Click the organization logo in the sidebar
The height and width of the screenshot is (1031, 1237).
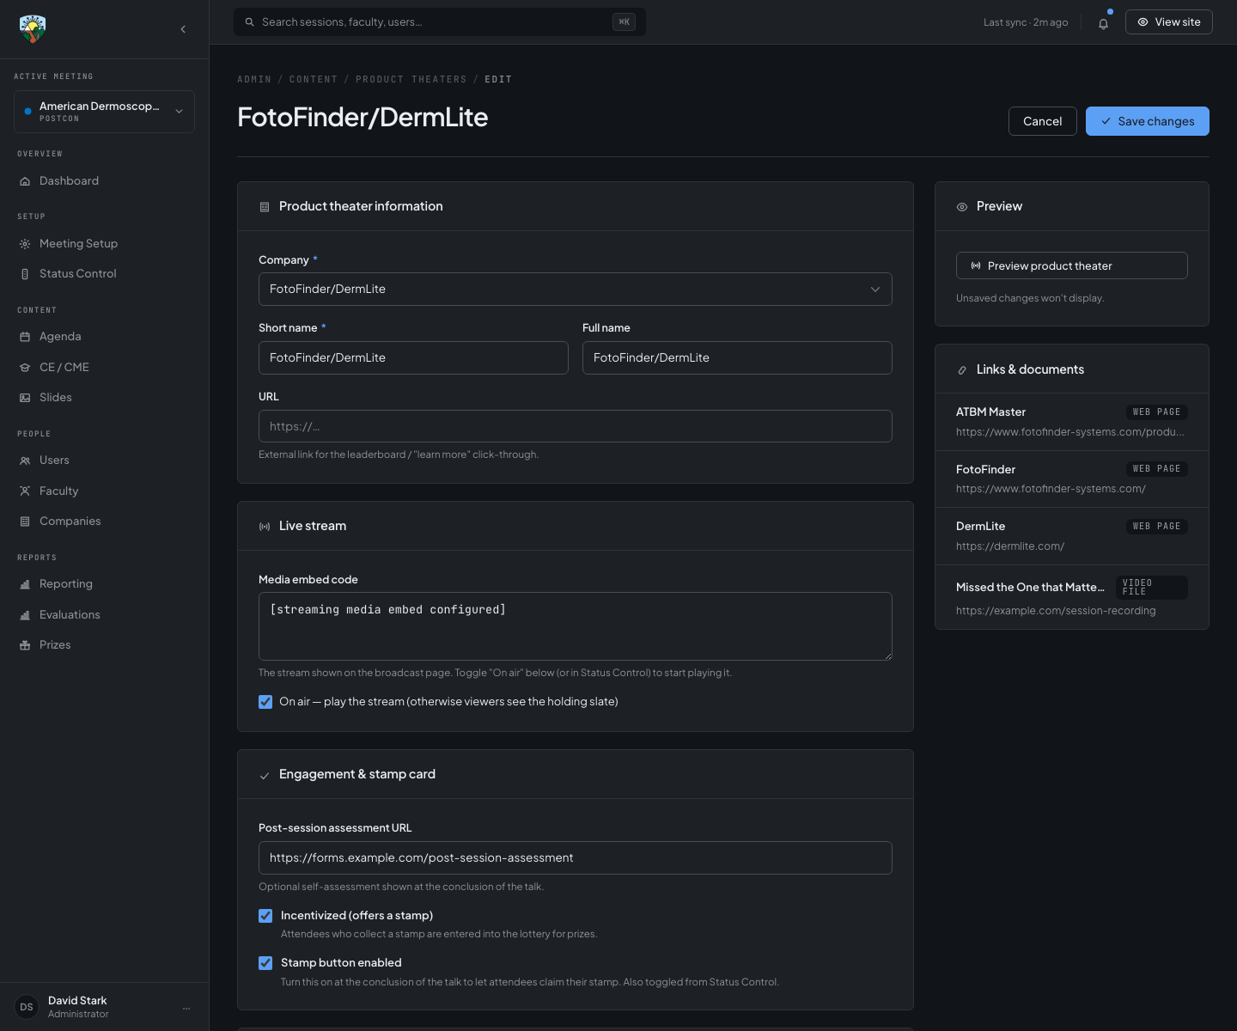click(33, 29)
